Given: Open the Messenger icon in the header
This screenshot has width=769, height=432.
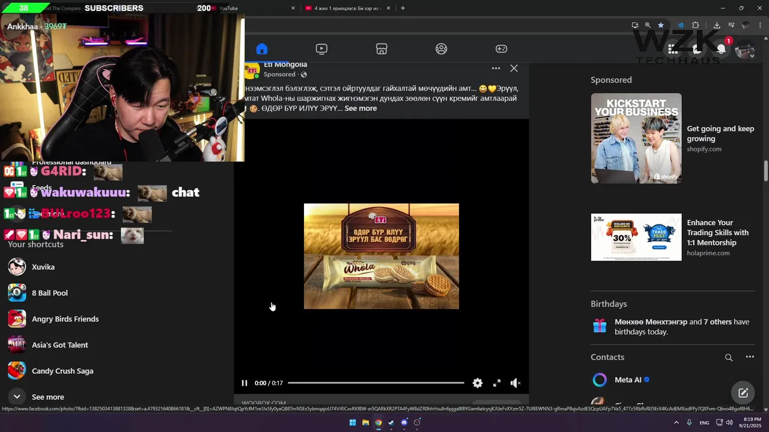Looking at the screenshot, I should 697,50.
